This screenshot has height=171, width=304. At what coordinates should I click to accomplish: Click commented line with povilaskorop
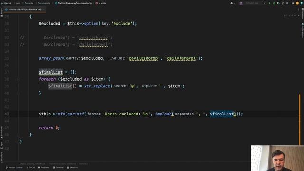[77, 38]
